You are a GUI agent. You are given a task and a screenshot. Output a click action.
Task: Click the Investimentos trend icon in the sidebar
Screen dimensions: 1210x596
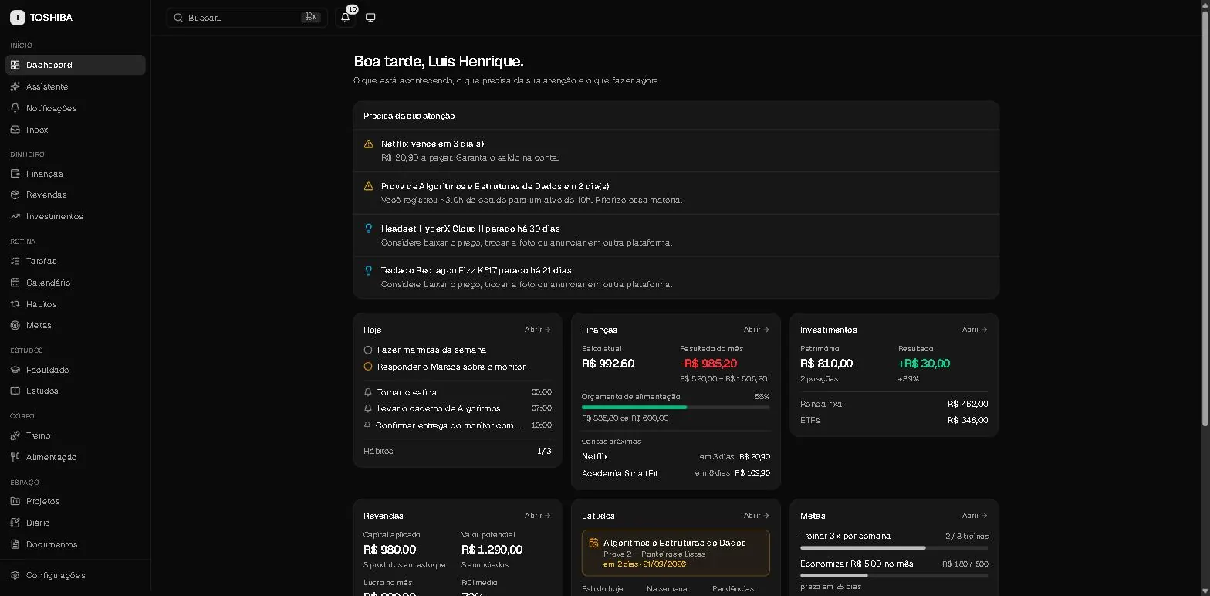coord(15,216)
